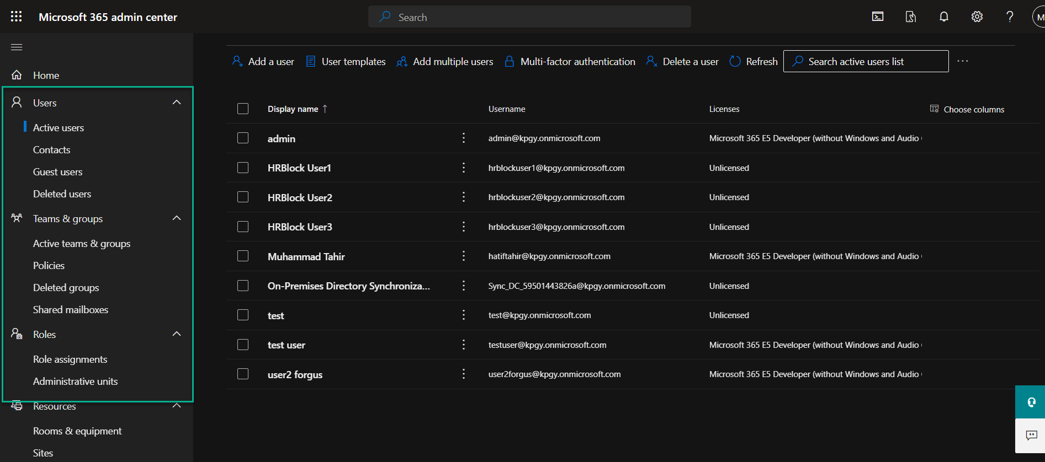The image size is (1045, 462).
Task: Check the Muhammad Tahir row checkbox
Action: (243, 256)
